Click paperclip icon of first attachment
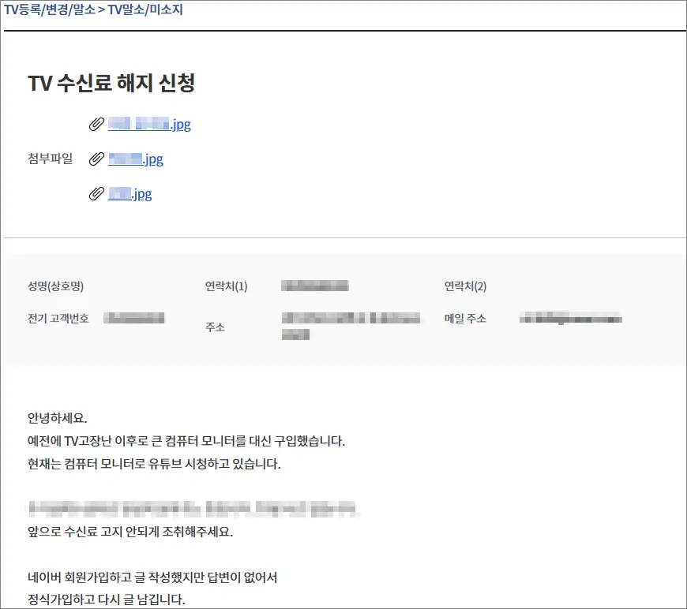Viewport: 687px width, 609px height. pyautogui.click(x=96, y=125)
